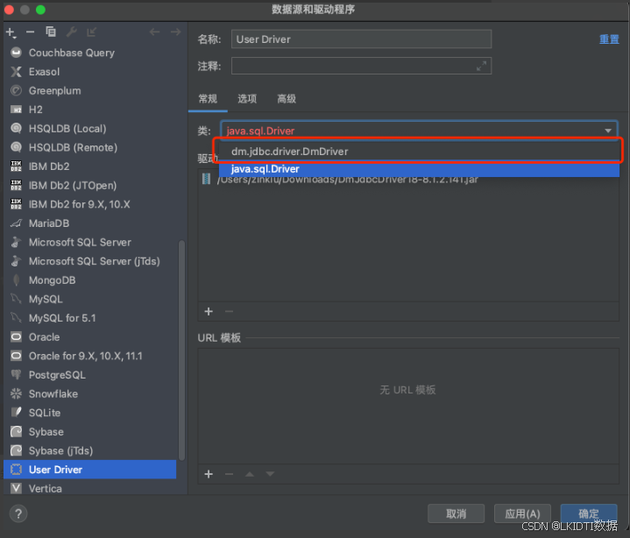This screenshot has width=630, height=538.
Task: Move URL template down arrow
Action: [x=270, y=474]
